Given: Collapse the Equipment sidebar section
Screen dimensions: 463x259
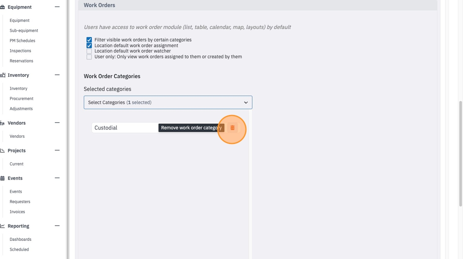Looking at the screenshot, I should pos(57,7).
